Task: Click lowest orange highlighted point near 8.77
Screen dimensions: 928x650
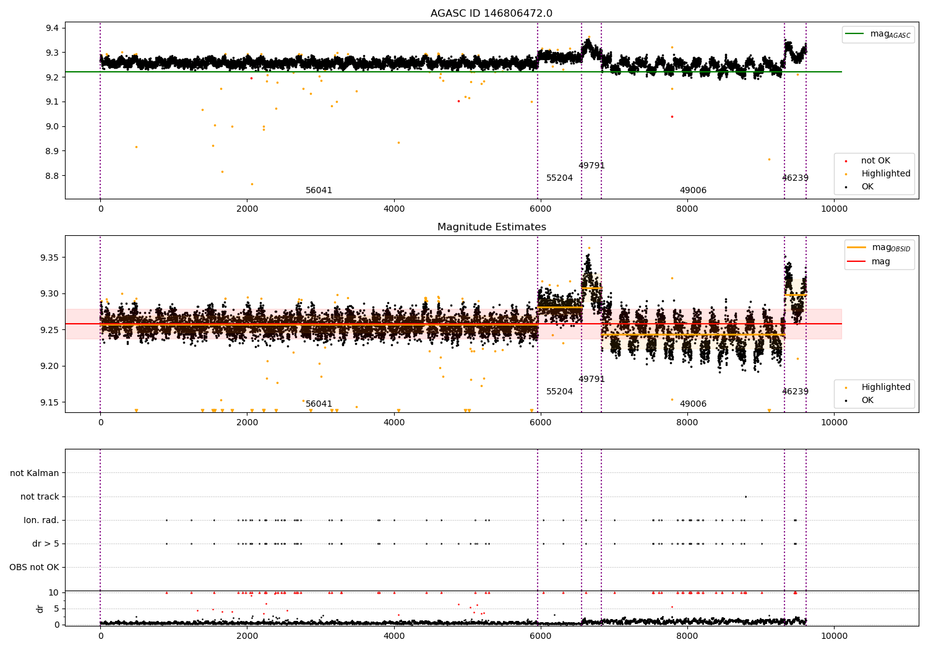Action: tap(252, 184)
